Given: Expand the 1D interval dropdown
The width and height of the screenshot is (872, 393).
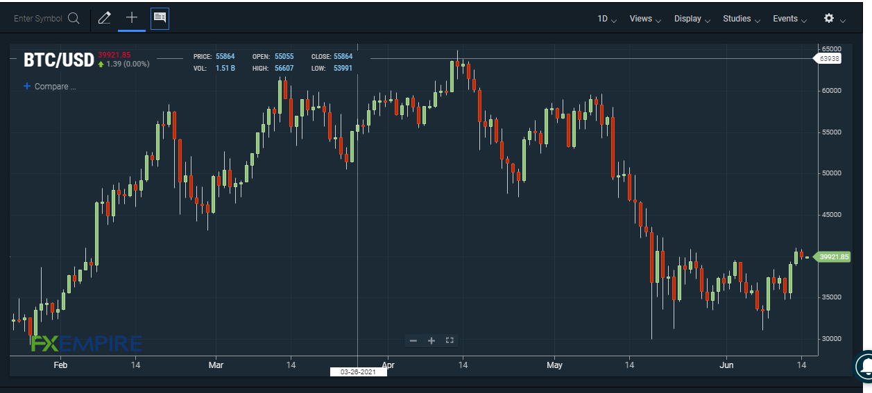Looking at the screenshot, I should coord(607,19).
